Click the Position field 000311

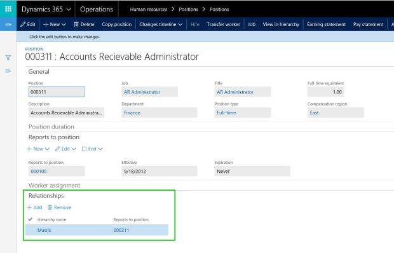coord(57,92)
